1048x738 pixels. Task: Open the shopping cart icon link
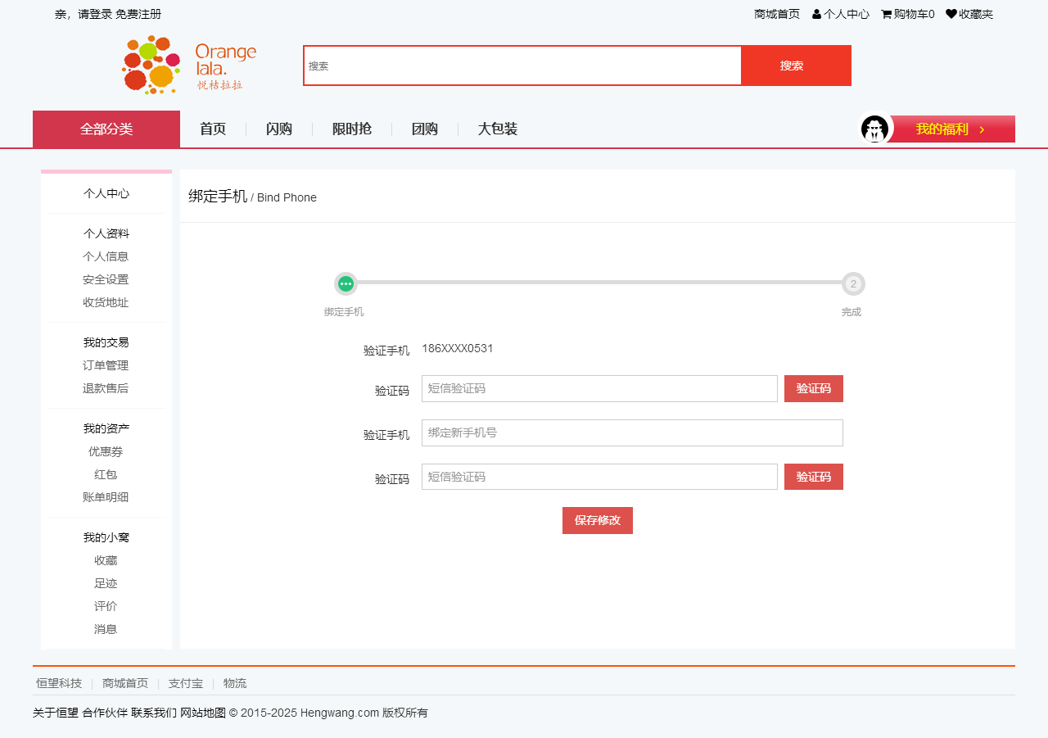[887, 14]
